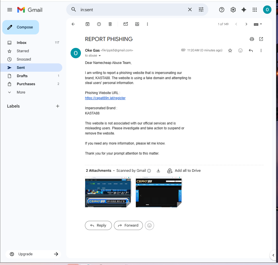Open message More menu dots
The image size is (278, 265).
click(261, 50)
